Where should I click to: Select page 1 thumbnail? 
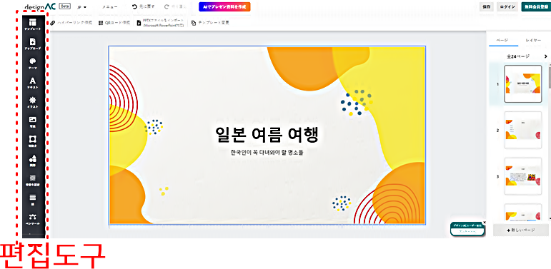523,83
